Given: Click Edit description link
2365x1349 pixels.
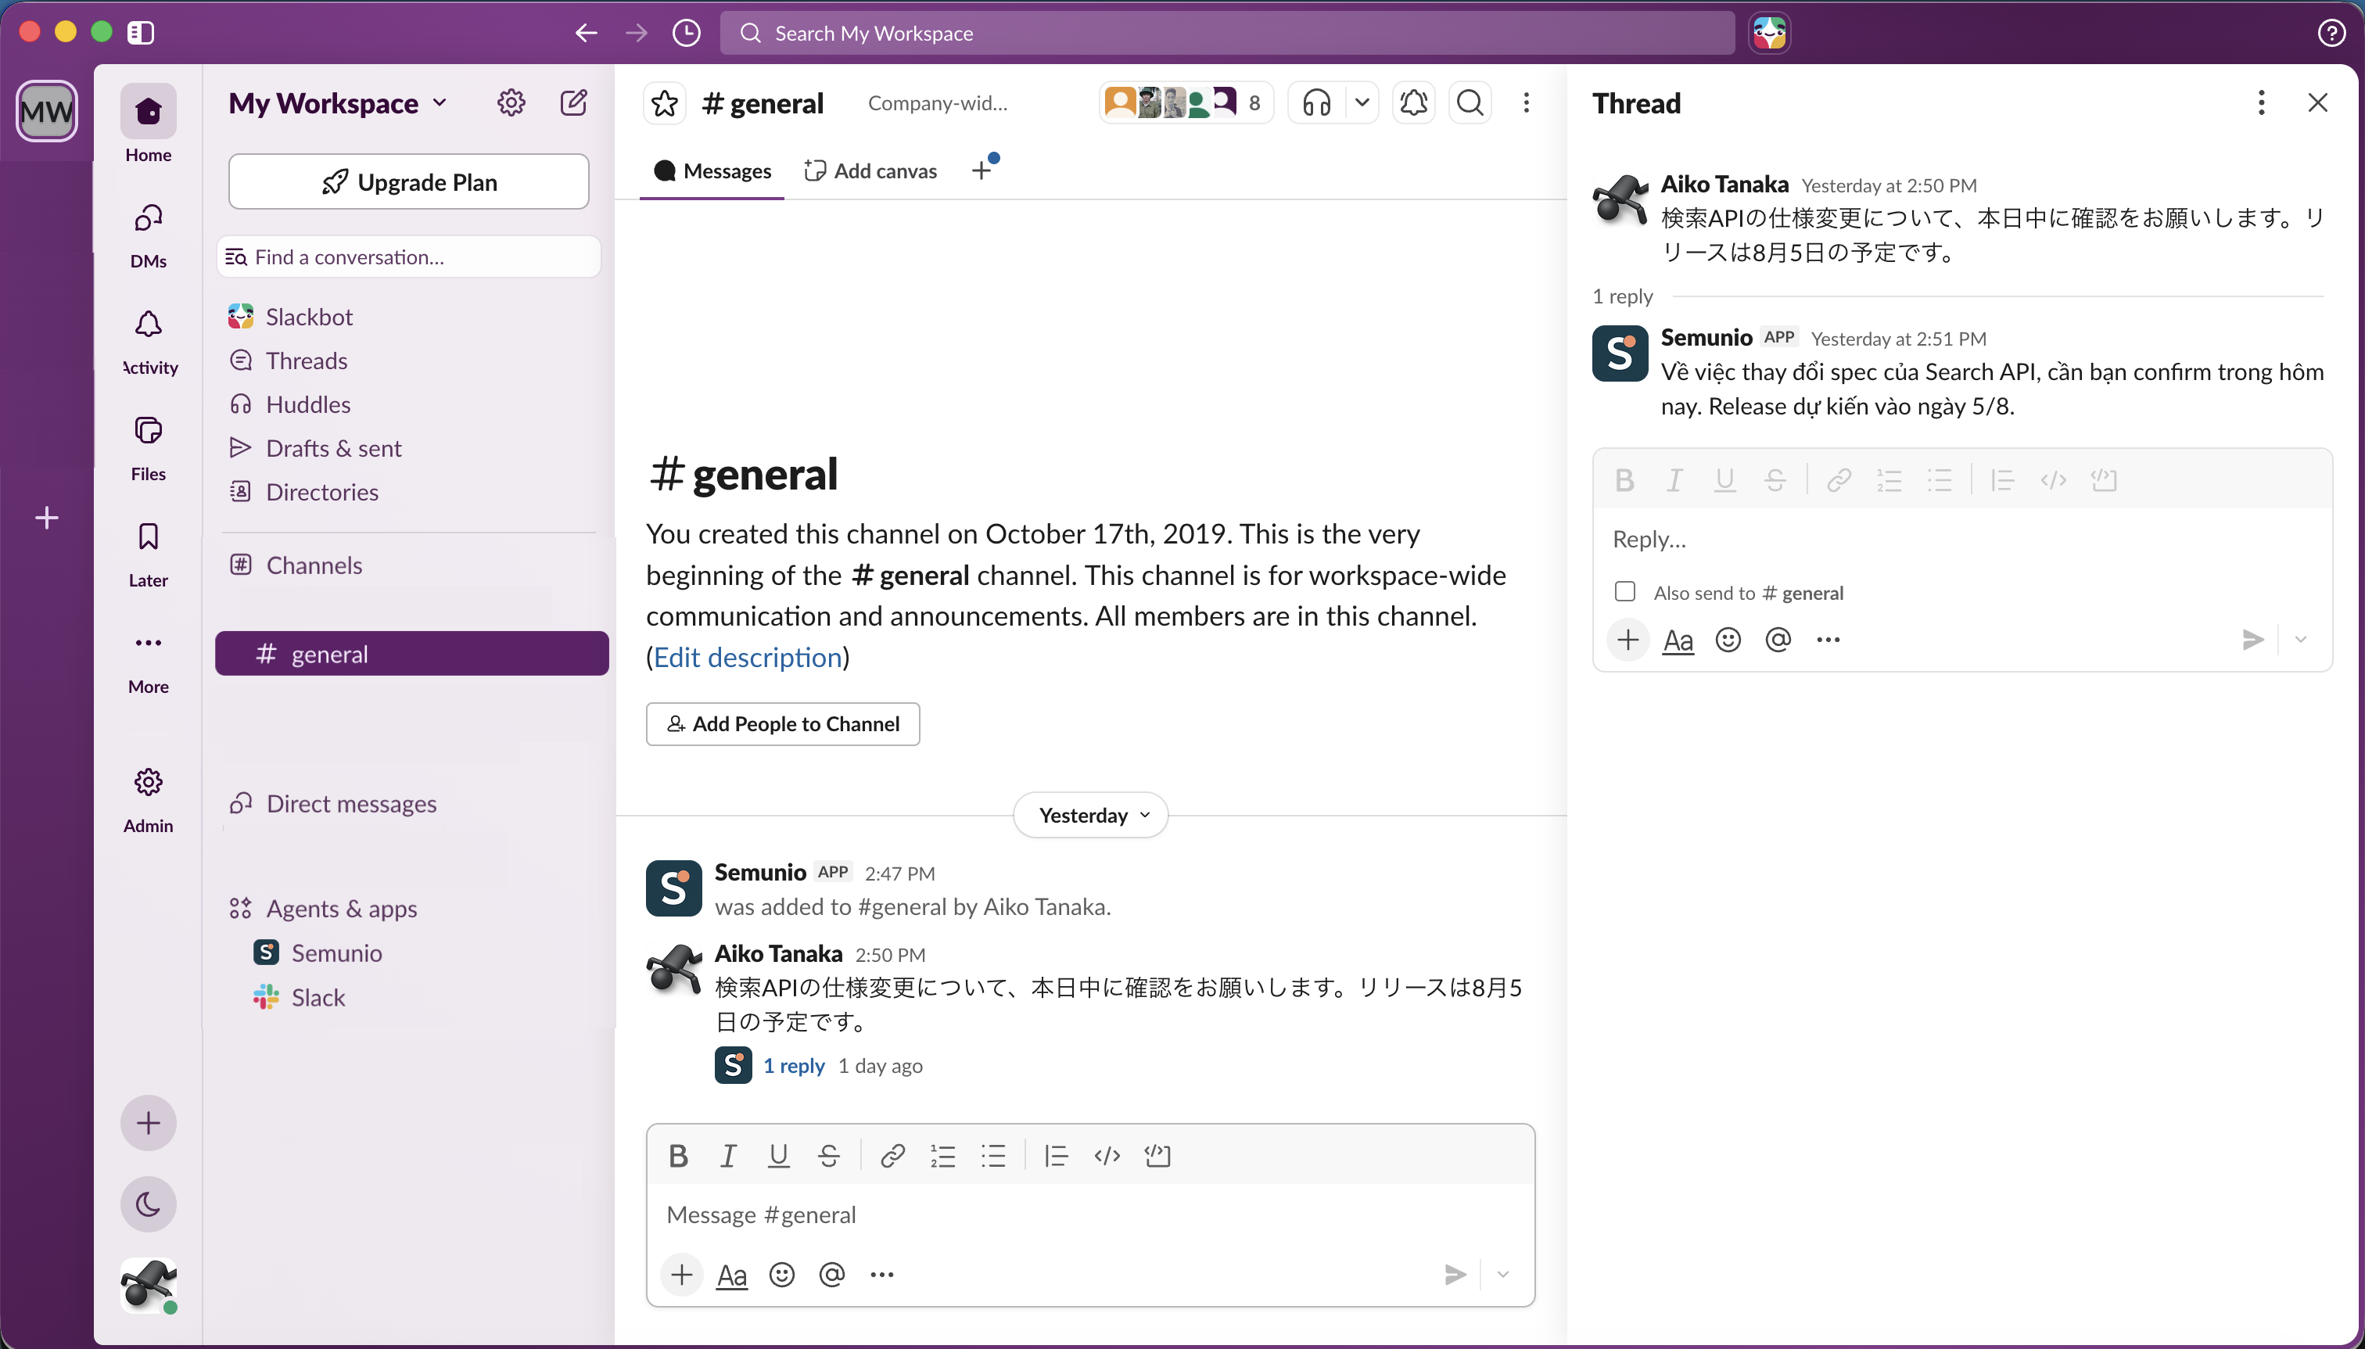Looking at the screenshot, I should pyautogui.click(x=748, y=658).
